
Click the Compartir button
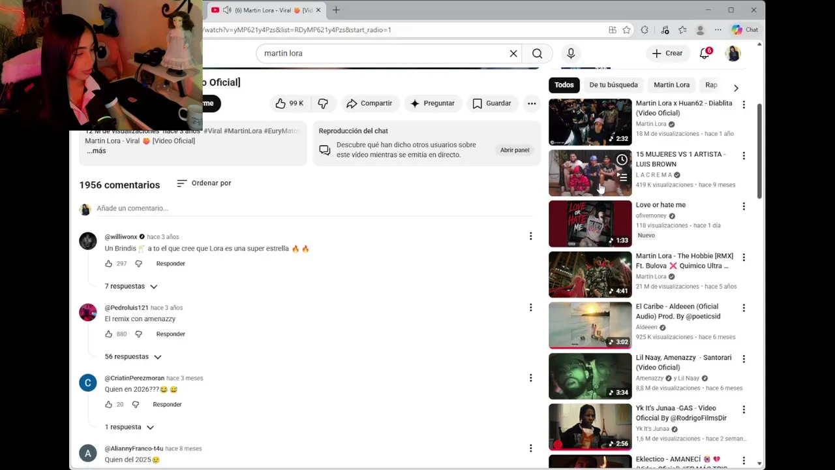pyautogui.click(x=369, y=103)
